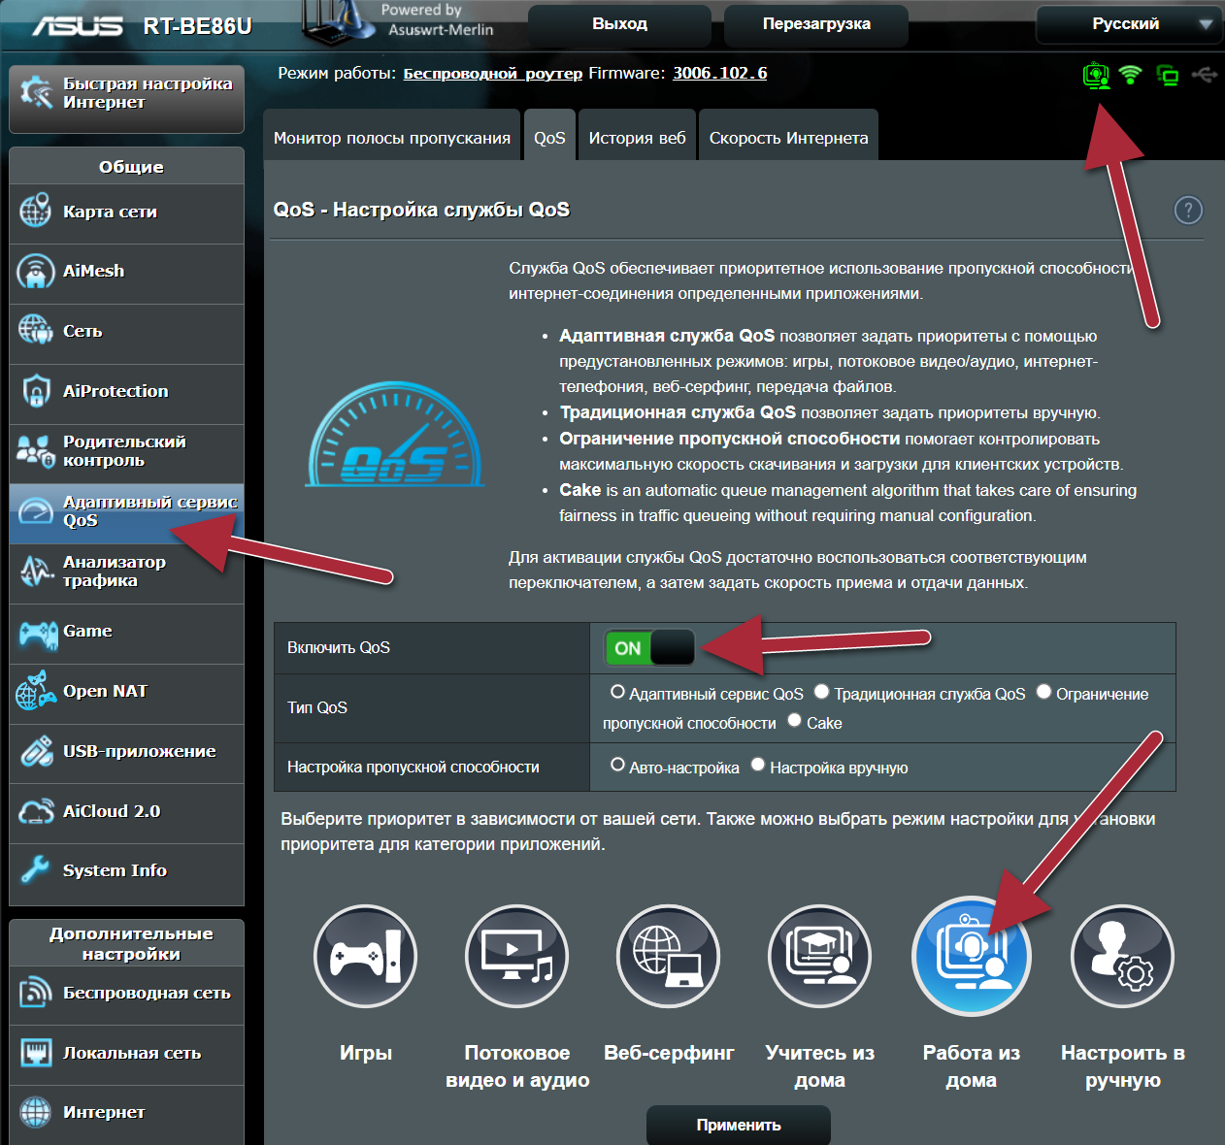Click the QoS speedometer logo image
This screenshot has width=1225, height=1145.
395,435
